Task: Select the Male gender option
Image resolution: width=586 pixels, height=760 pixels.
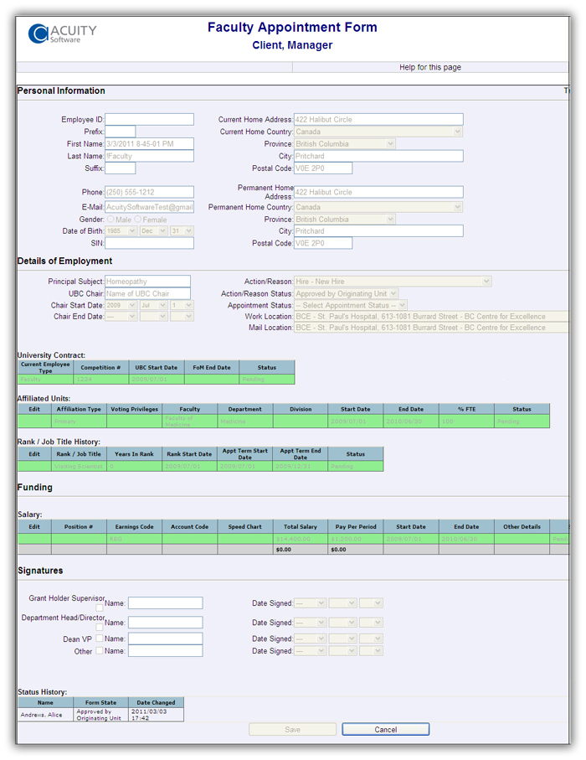Action: pos(111,219)
